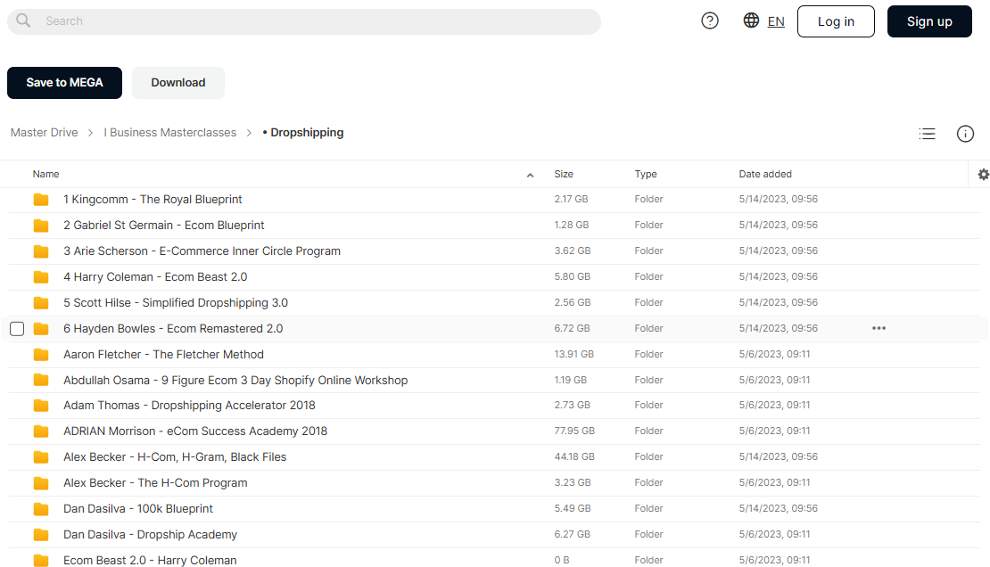The image size is (990, 567).
Task: Click folder icon for Dan Dasilva 100k Blueprint
Action: tap(41, 509)
